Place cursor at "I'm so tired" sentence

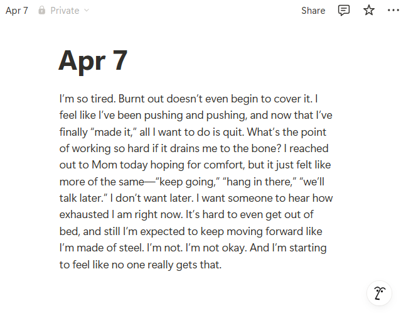pos(88,99)
